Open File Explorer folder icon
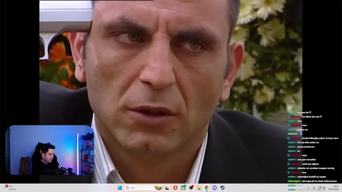This screenshot has height=192, width=342. click(x=199, y=188)
